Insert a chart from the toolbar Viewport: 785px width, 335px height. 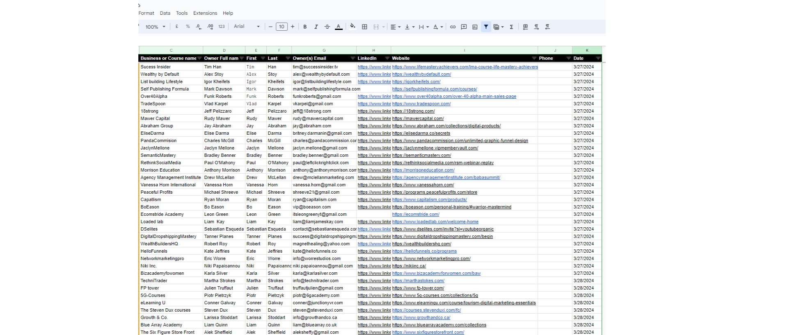tap(475, 27)
